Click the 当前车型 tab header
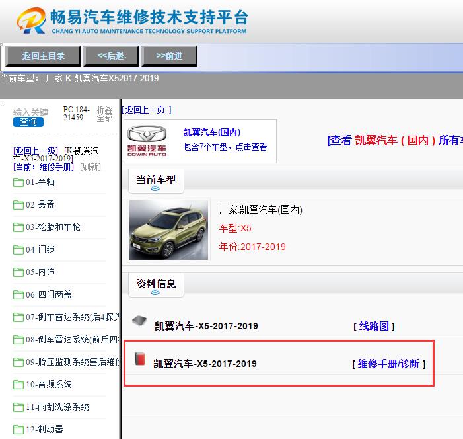This screenshot has width=463, height=439. point(156,181)
